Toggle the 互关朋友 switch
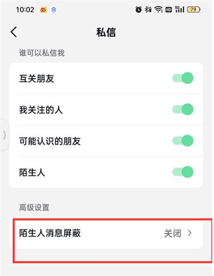The height and width of the screenshot is (276, 214). coord(183,78)
